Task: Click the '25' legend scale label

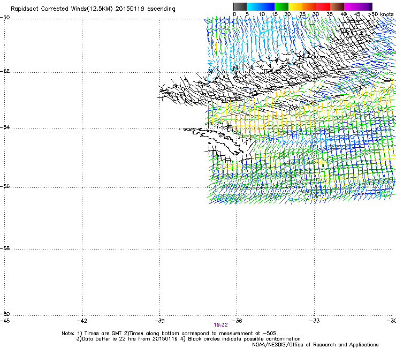Action: coord(302,14)
